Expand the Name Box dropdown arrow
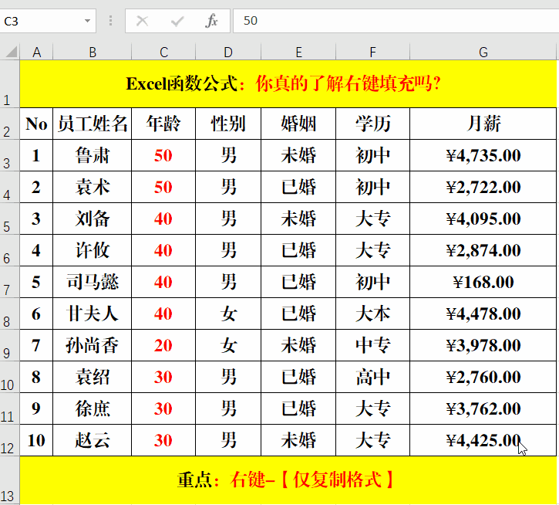The width and height of the screenshot is (559, 505). click(x=87, y=21)
